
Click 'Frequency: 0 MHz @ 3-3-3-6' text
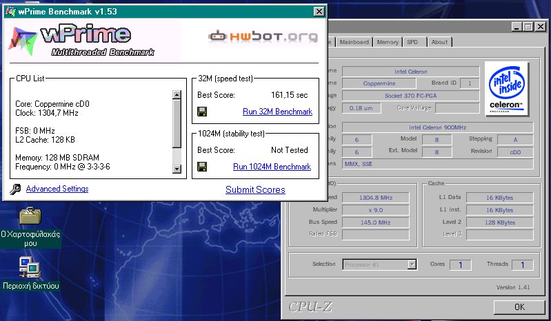tap(63, 167)
